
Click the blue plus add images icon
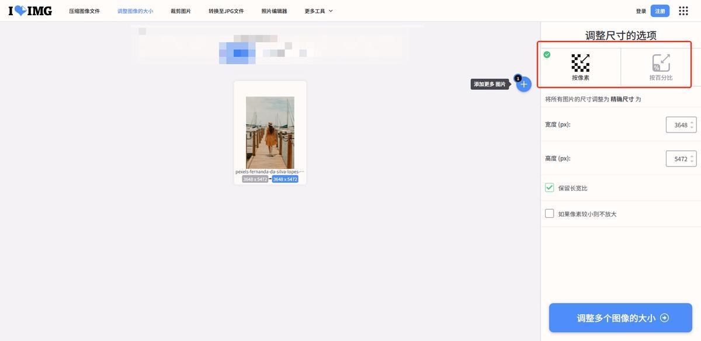click(x=523, y=84)
